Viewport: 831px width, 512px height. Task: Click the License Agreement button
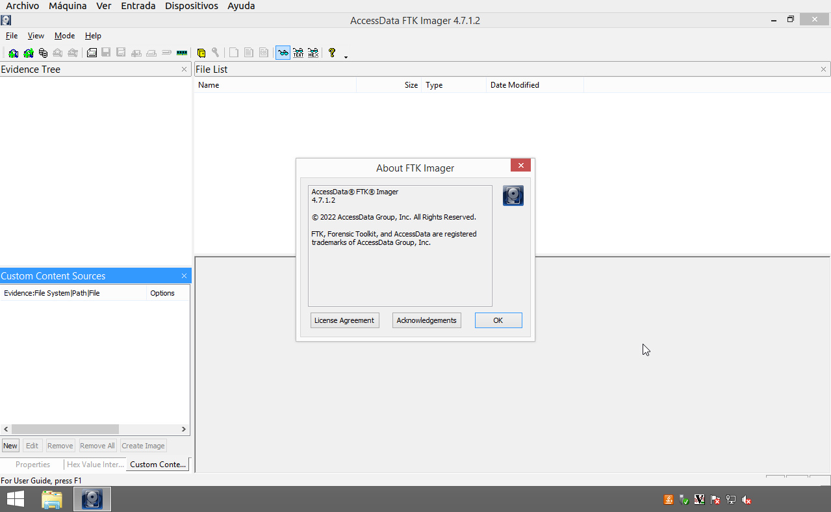(344, 320)
